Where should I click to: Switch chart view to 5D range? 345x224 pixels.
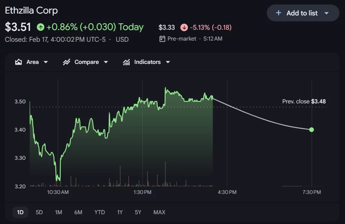39,212
